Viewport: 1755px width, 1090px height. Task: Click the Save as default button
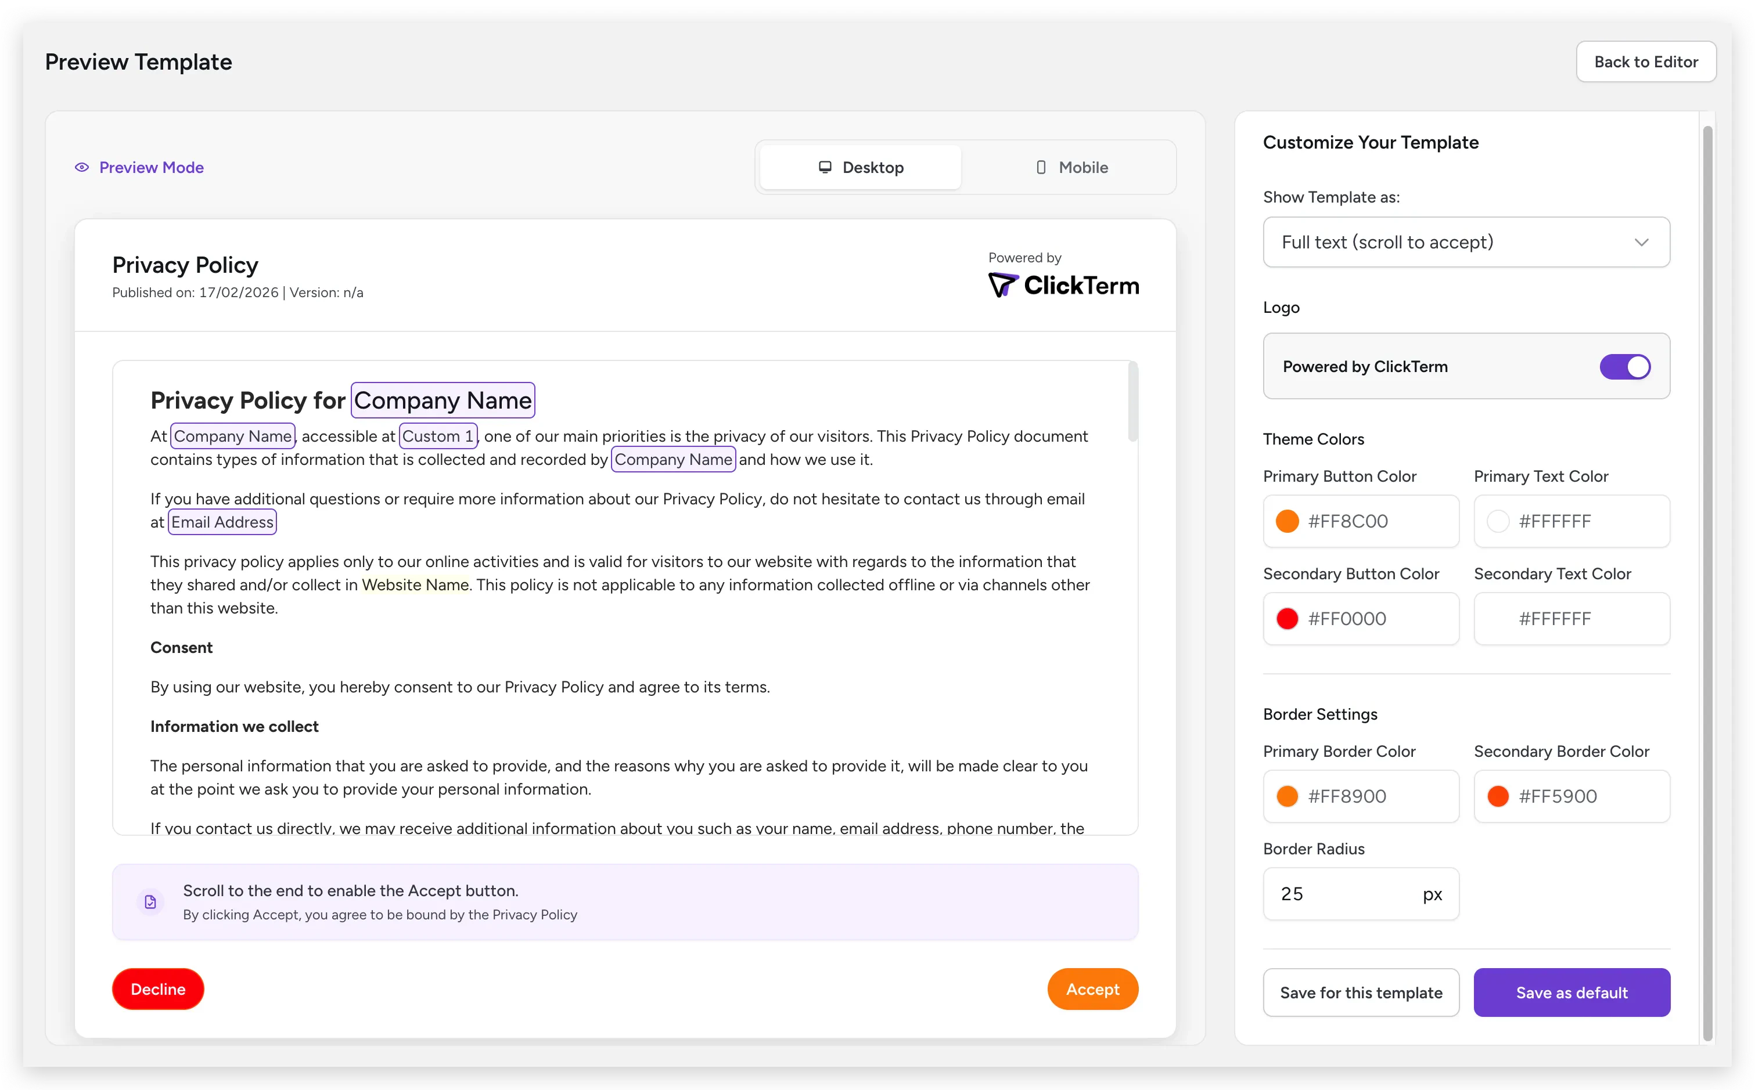(1572, 992)
